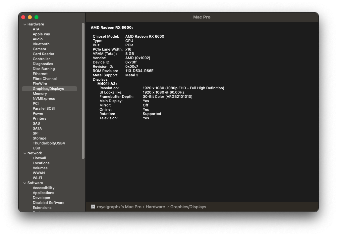Viewport: 337px width, 236px height.
Task: Show NVMExpress device information
Action: [44, 98]
